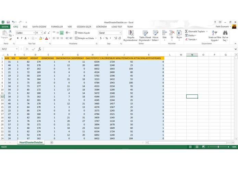Viewport: 238px width, 169px height.
Task: Expand the formula bar with chevron
Action: [235, 49]
